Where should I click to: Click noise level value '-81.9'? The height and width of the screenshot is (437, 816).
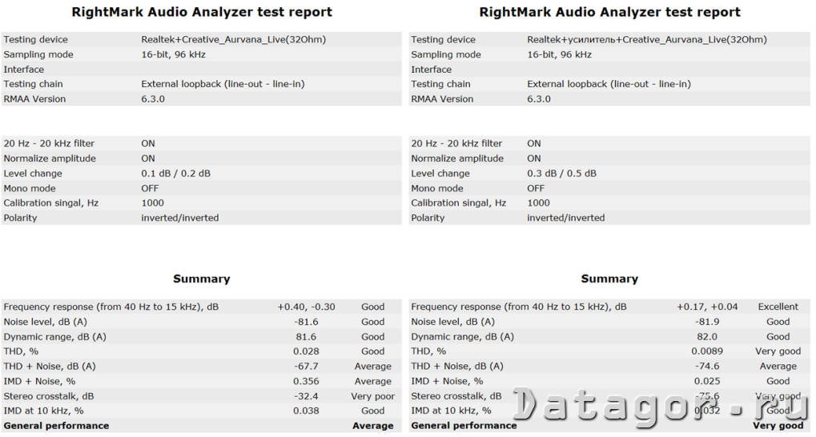tap(707, 322)
